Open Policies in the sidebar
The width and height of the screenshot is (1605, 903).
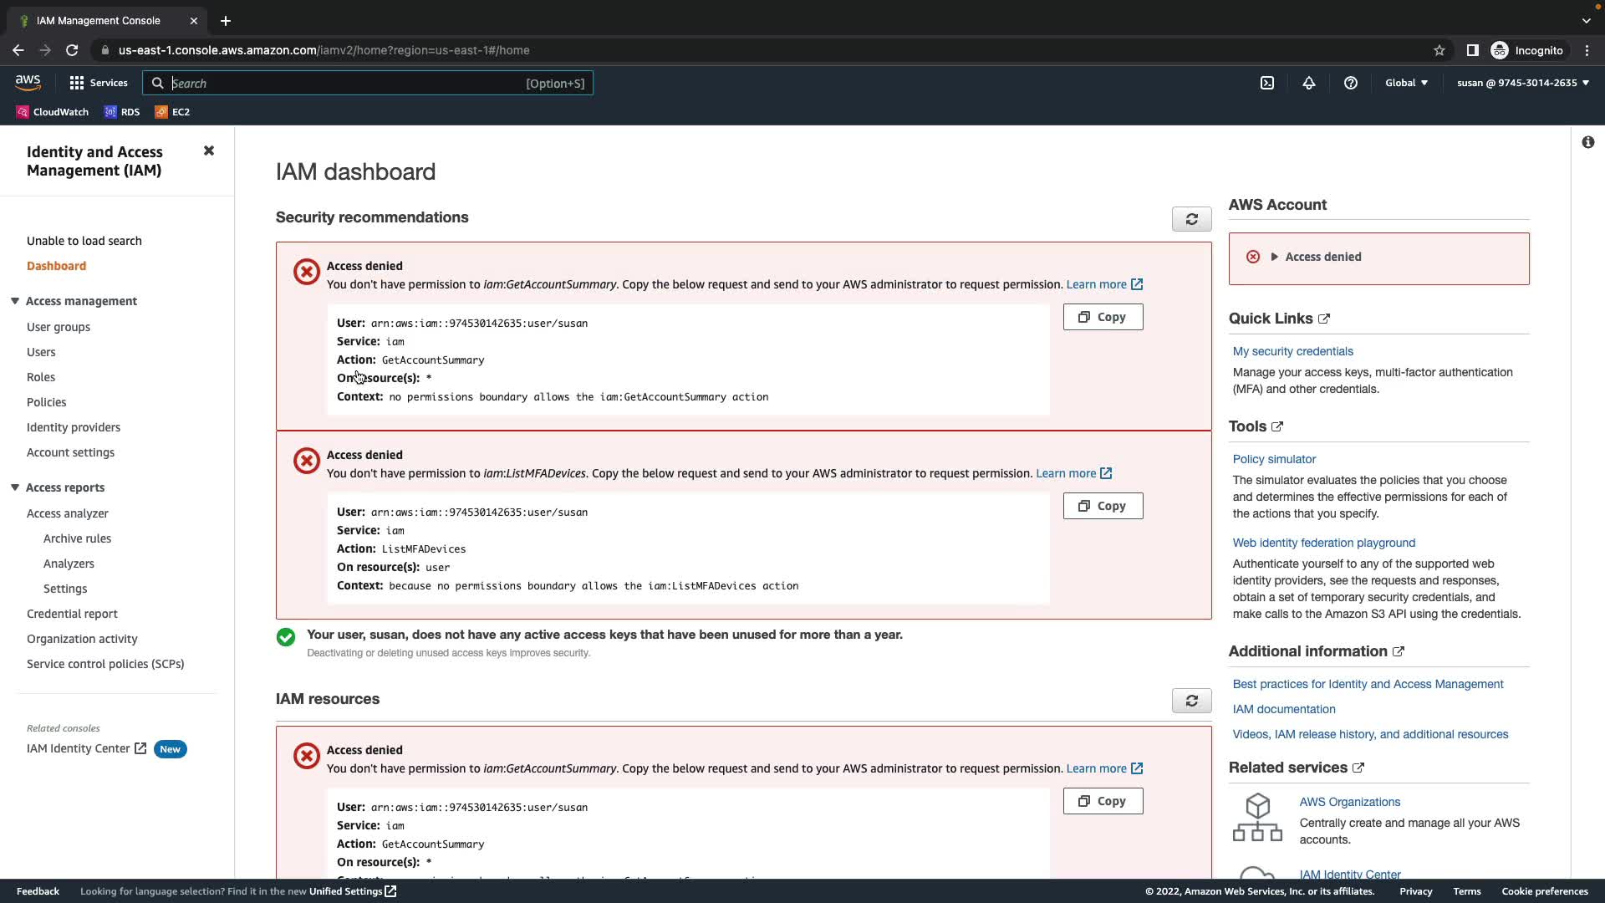(46, 402)
